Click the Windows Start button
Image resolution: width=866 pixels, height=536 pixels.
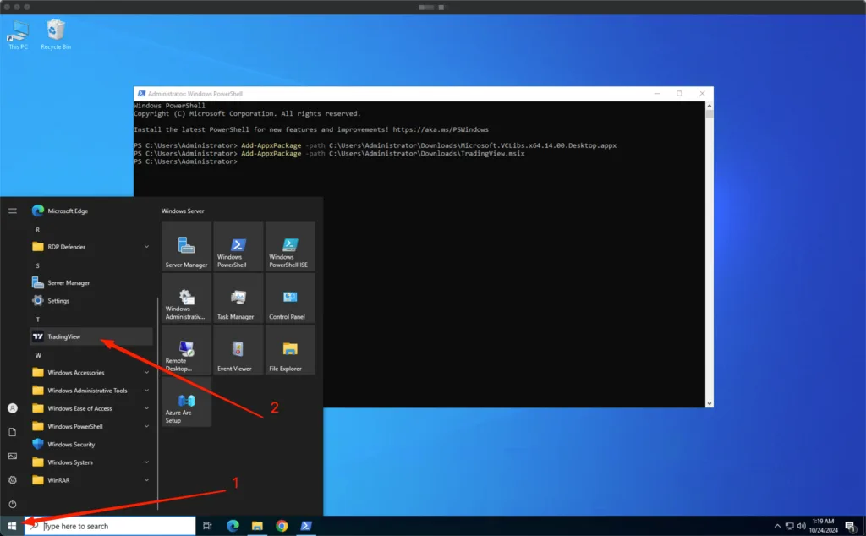tap(12, 526)
